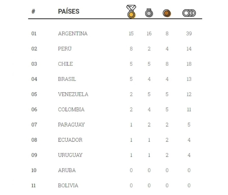
Task: Click on COLOMBIA in the table
Action: 71,109
